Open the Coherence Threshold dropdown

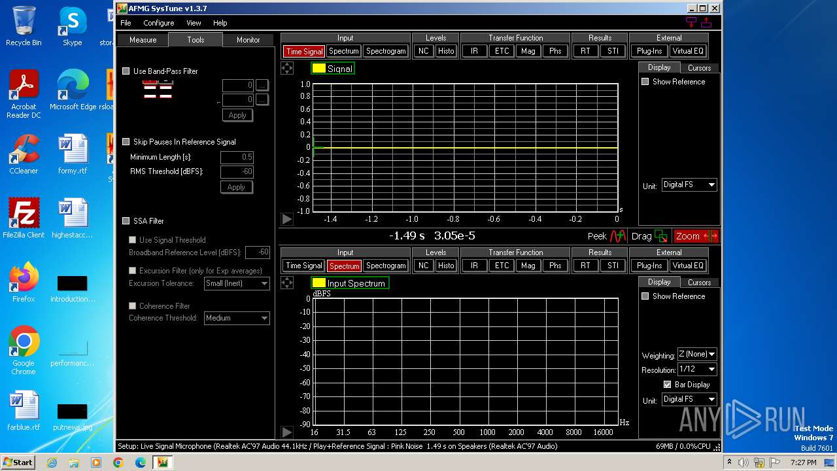pos(237,319)
